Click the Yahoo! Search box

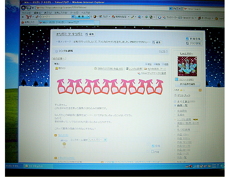(204, 9)
